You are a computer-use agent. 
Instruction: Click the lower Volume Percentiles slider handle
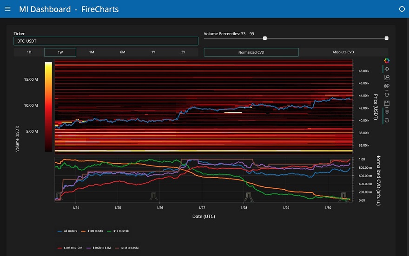click(x=265, y=38)
